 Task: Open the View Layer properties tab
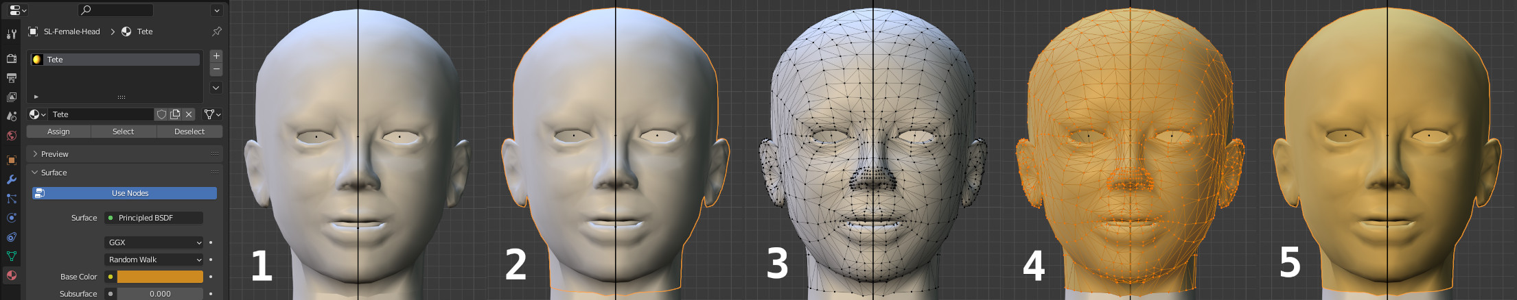(x=12, y=97)
